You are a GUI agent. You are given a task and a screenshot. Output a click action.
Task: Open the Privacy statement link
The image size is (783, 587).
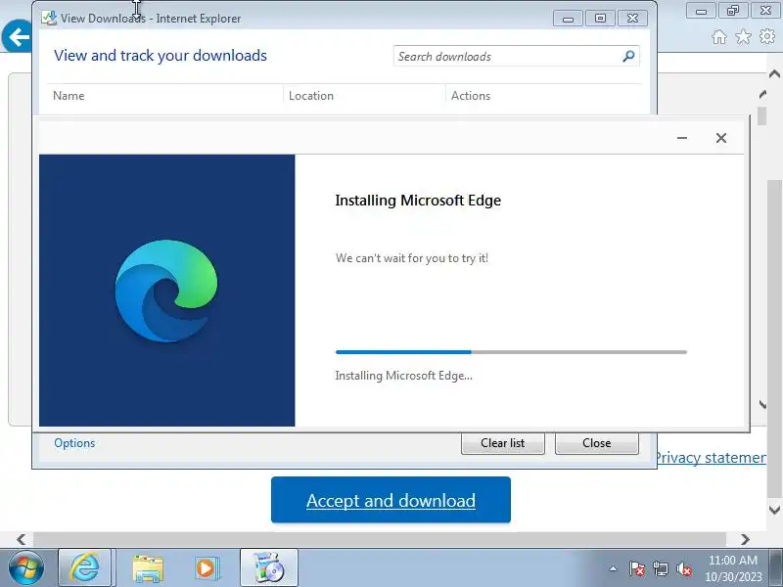710,458
